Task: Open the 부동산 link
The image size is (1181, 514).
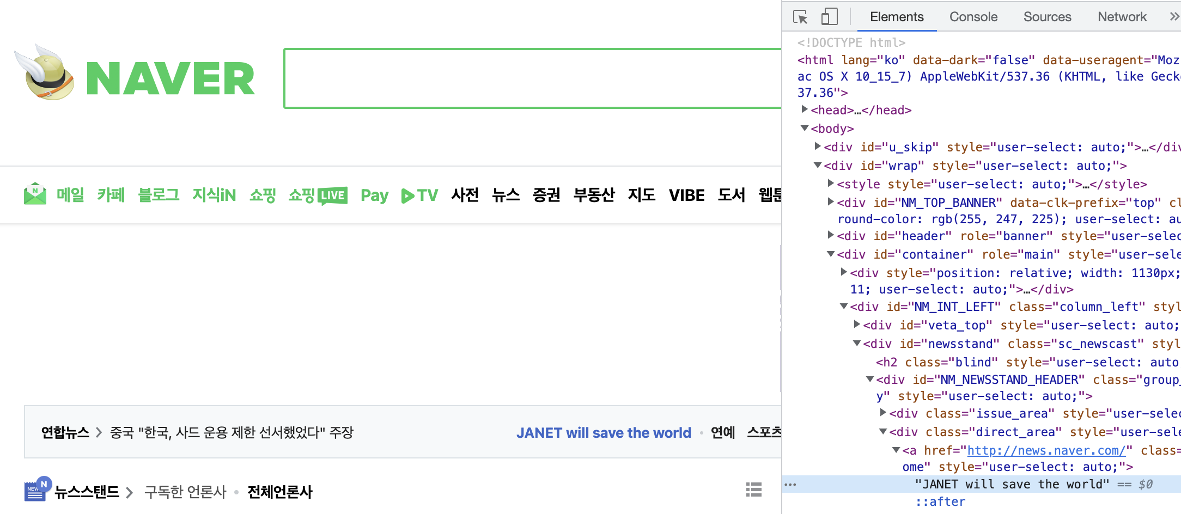Action: (594, 195)
